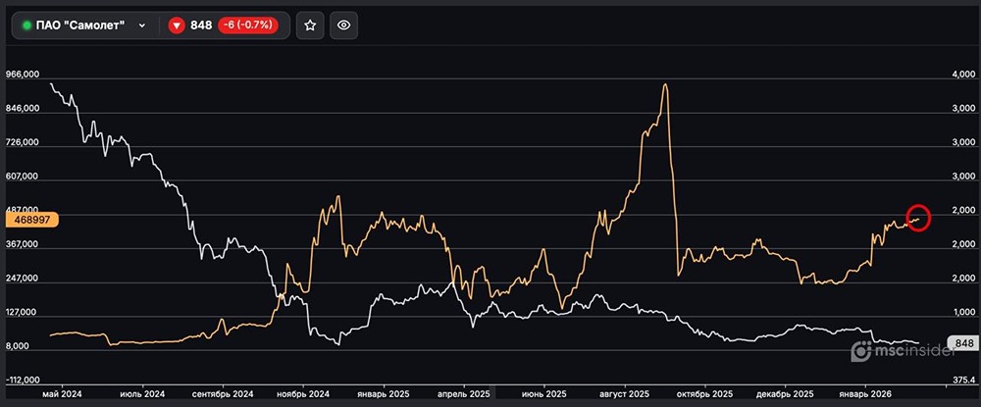Viewport: 981px width, 407px height.
Task: Select май 2024 on the time axis
Action: (63, 394)
